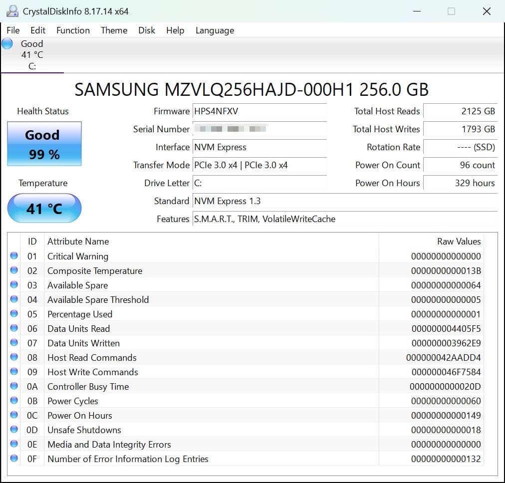
Task: Click the indicator beside Host Write Commands
Action: click(x=14, y=372)
